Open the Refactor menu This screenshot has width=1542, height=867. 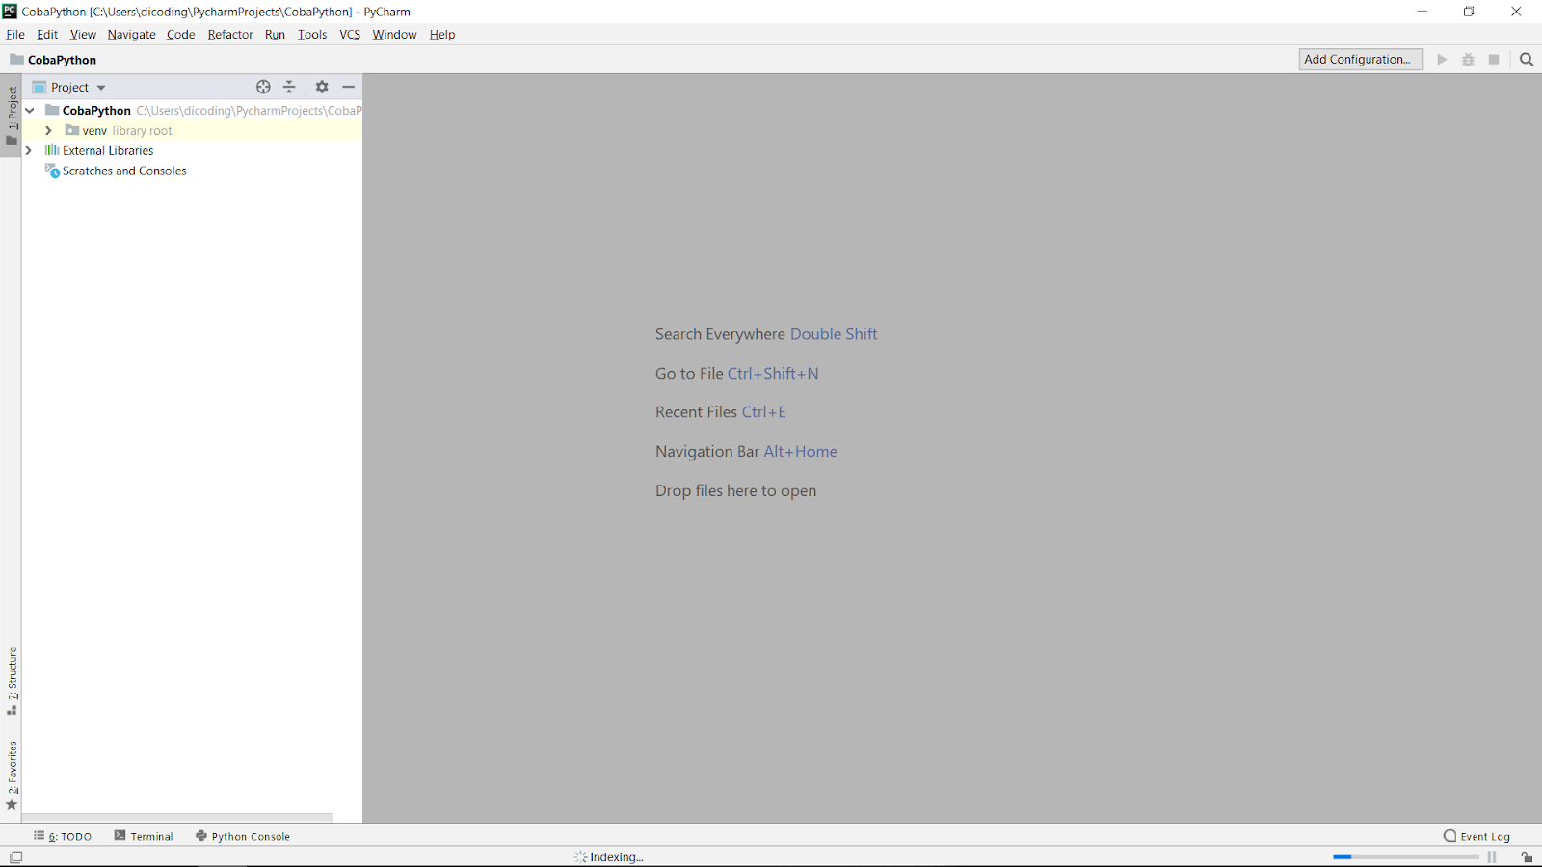click(x=230, y=35)
